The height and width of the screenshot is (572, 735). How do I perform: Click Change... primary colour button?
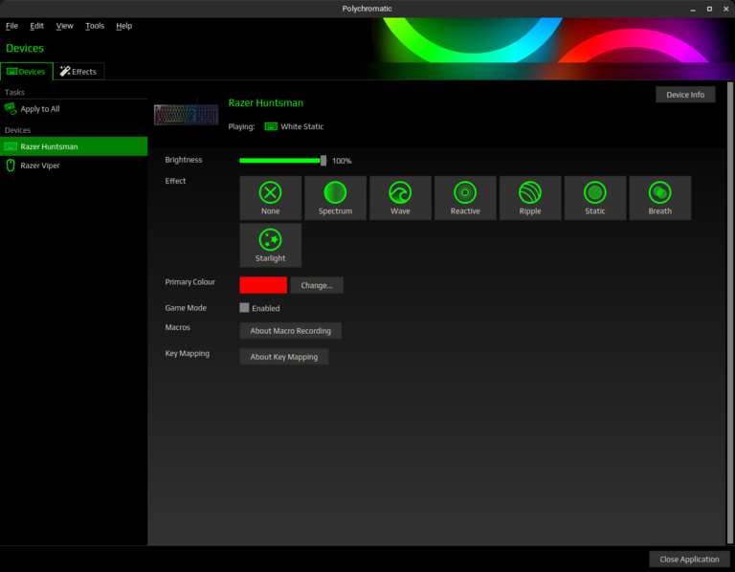(x=317, y=285)
